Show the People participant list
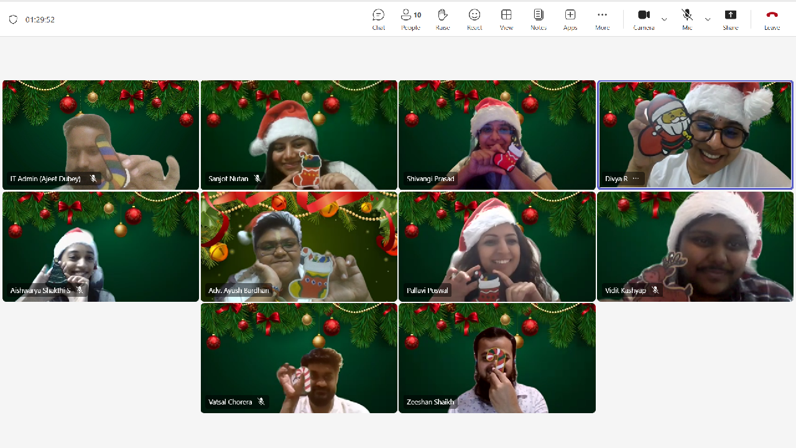Screen dimensions: 796x448 (410, 19)
